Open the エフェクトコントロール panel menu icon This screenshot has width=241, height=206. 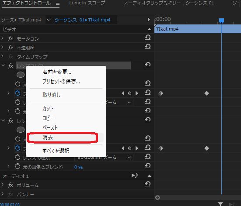(58, 3)
